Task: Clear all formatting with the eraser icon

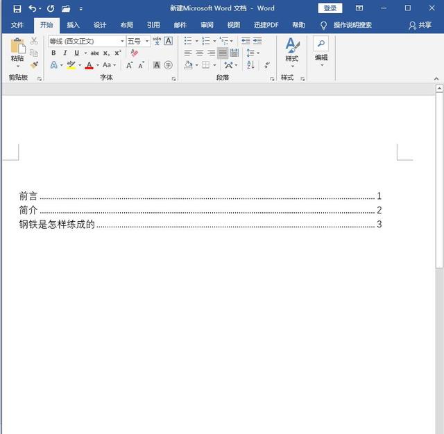Action: click(134, 53)
